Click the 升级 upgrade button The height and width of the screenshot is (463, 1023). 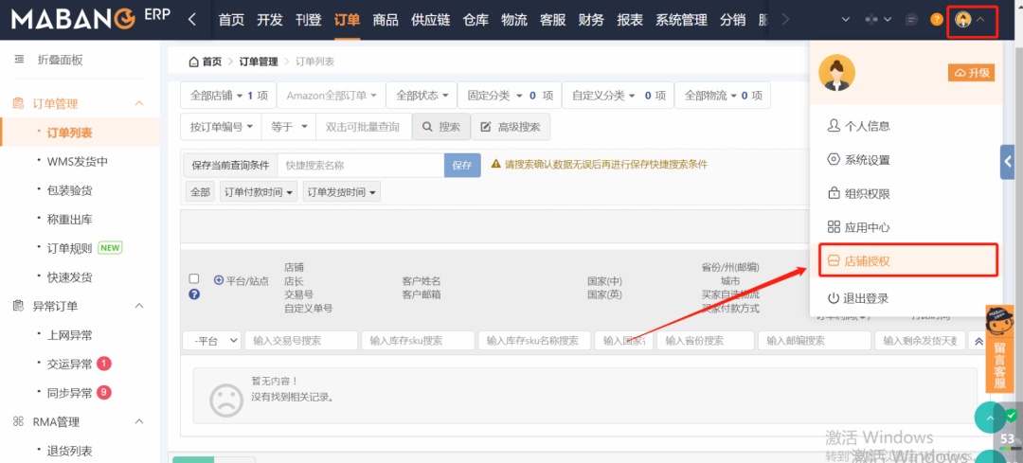972,73
